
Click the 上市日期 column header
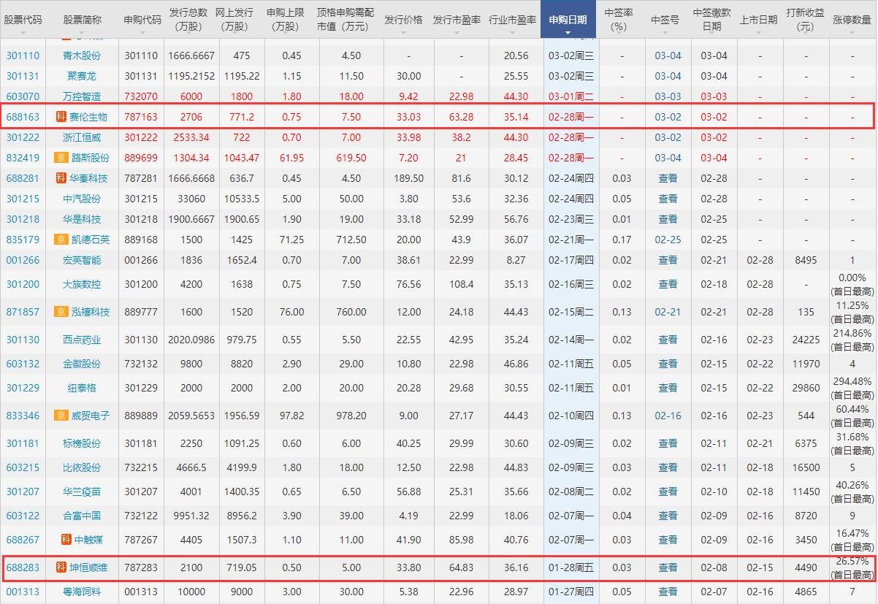click(759, 20)
